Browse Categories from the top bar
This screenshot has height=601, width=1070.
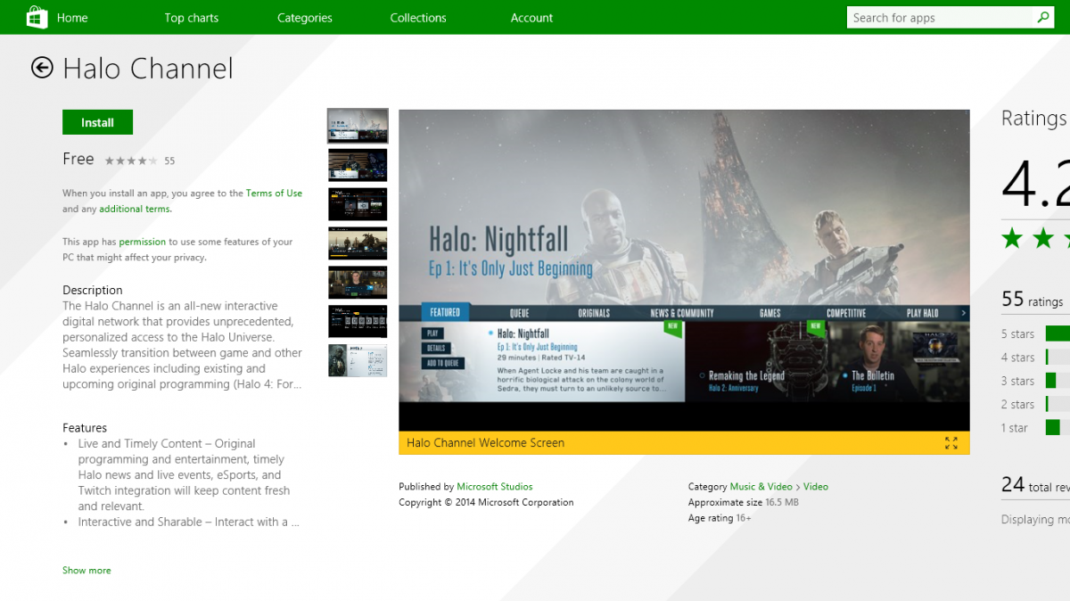[x=305, y=18]
